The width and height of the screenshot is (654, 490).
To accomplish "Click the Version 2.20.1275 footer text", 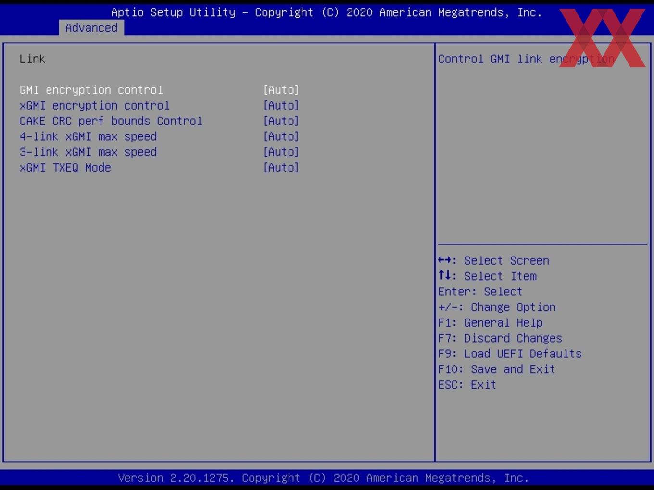I will (x=323, y=478).
